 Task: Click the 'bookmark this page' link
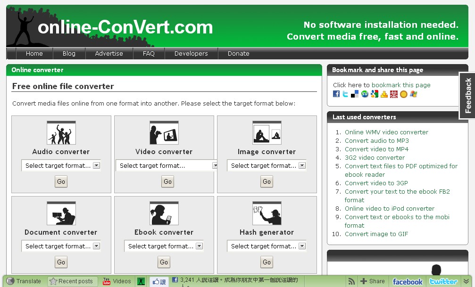[x=401, y=85]
